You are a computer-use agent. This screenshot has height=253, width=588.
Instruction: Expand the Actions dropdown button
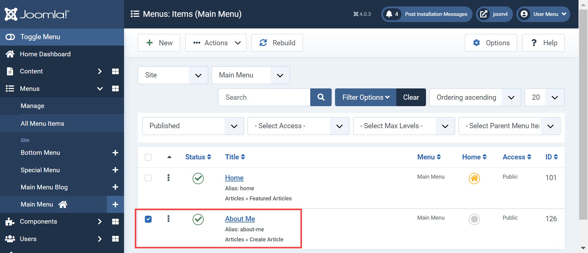pyautogui.click(x=216, y=43)
